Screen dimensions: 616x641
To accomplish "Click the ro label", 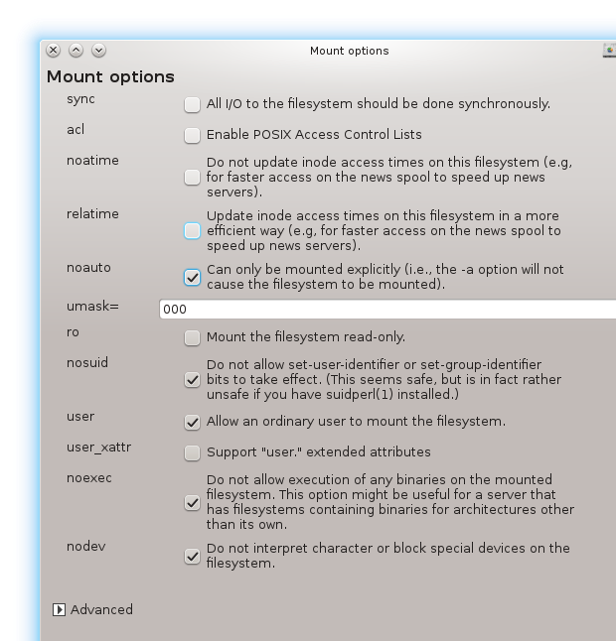I will point(73,332).
